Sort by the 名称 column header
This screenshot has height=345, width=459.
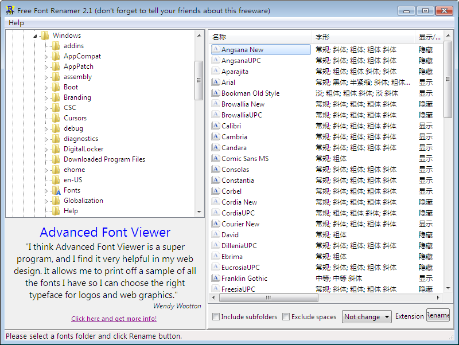260,37
